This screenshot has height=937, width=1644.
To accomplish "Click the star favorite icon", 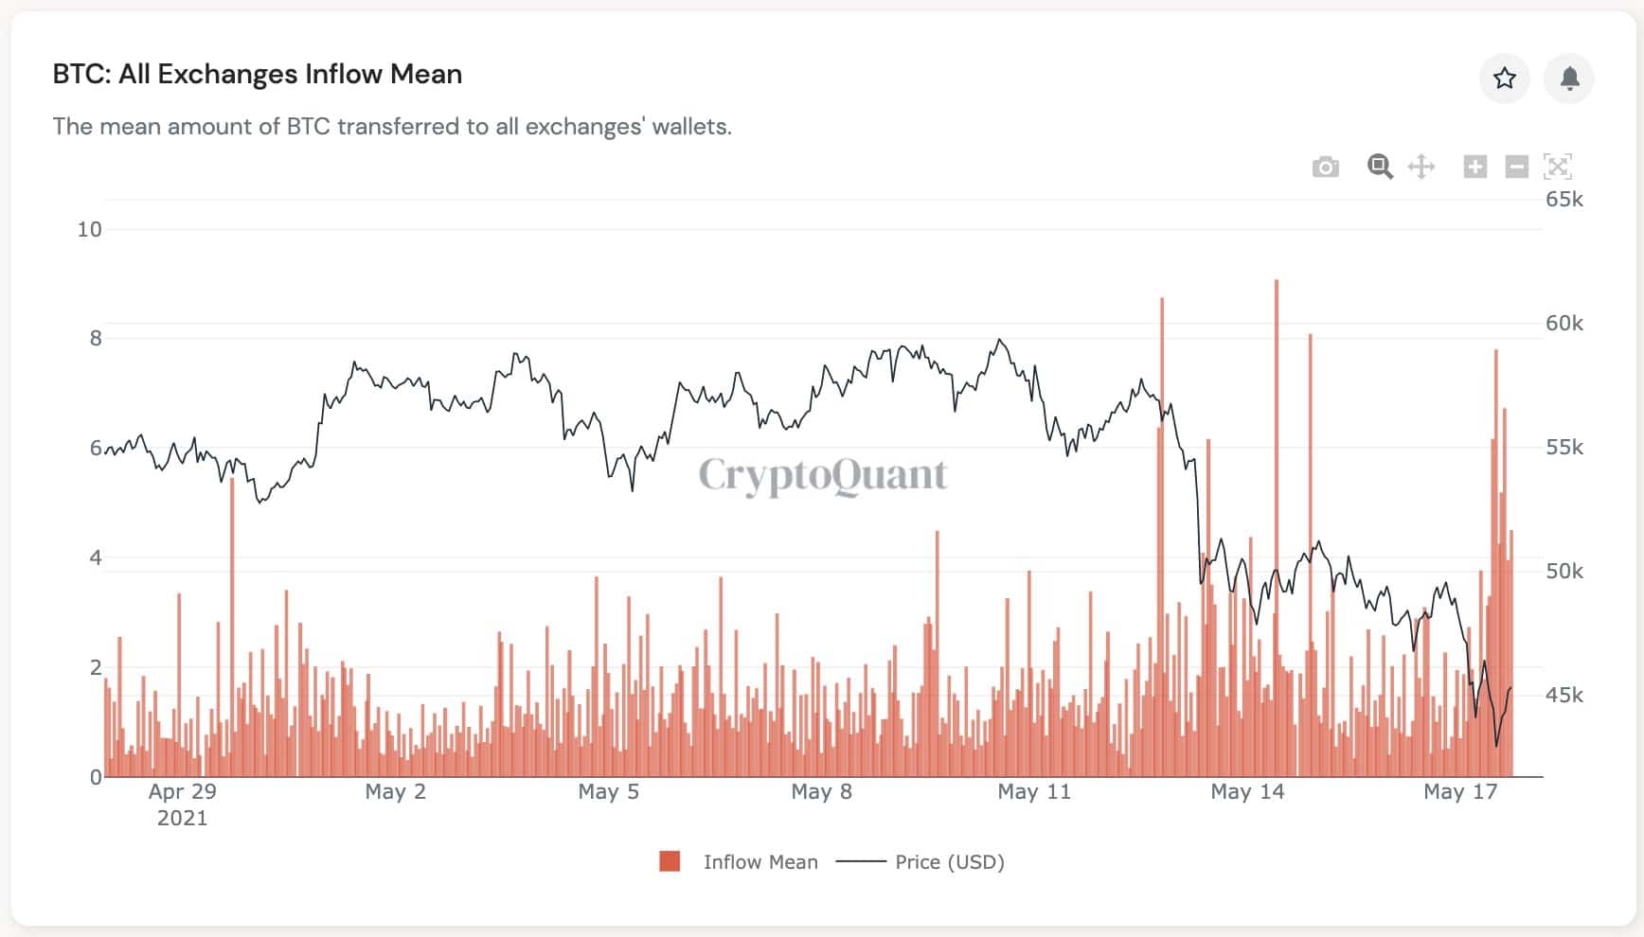I will tap(1504, 78).
